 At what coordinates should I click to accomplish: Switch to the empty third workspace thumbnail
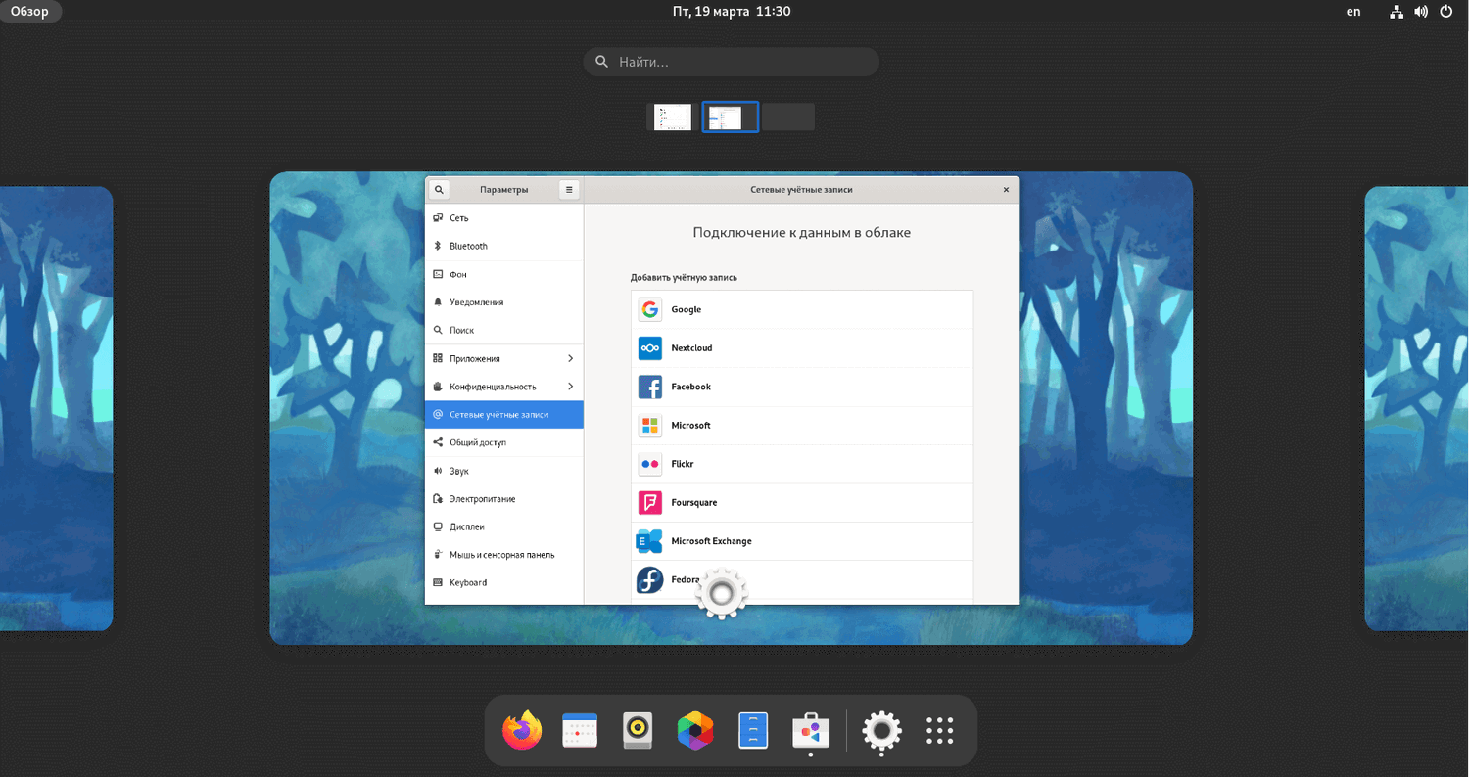[x=788, y=117]
